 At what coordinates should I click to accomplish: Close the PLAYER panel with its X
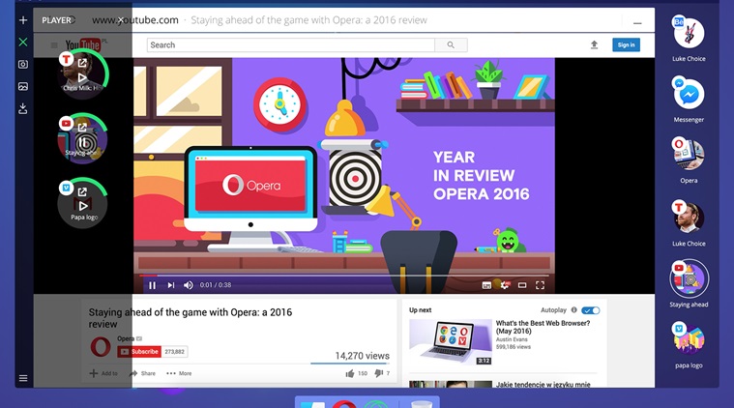point(120,20)
